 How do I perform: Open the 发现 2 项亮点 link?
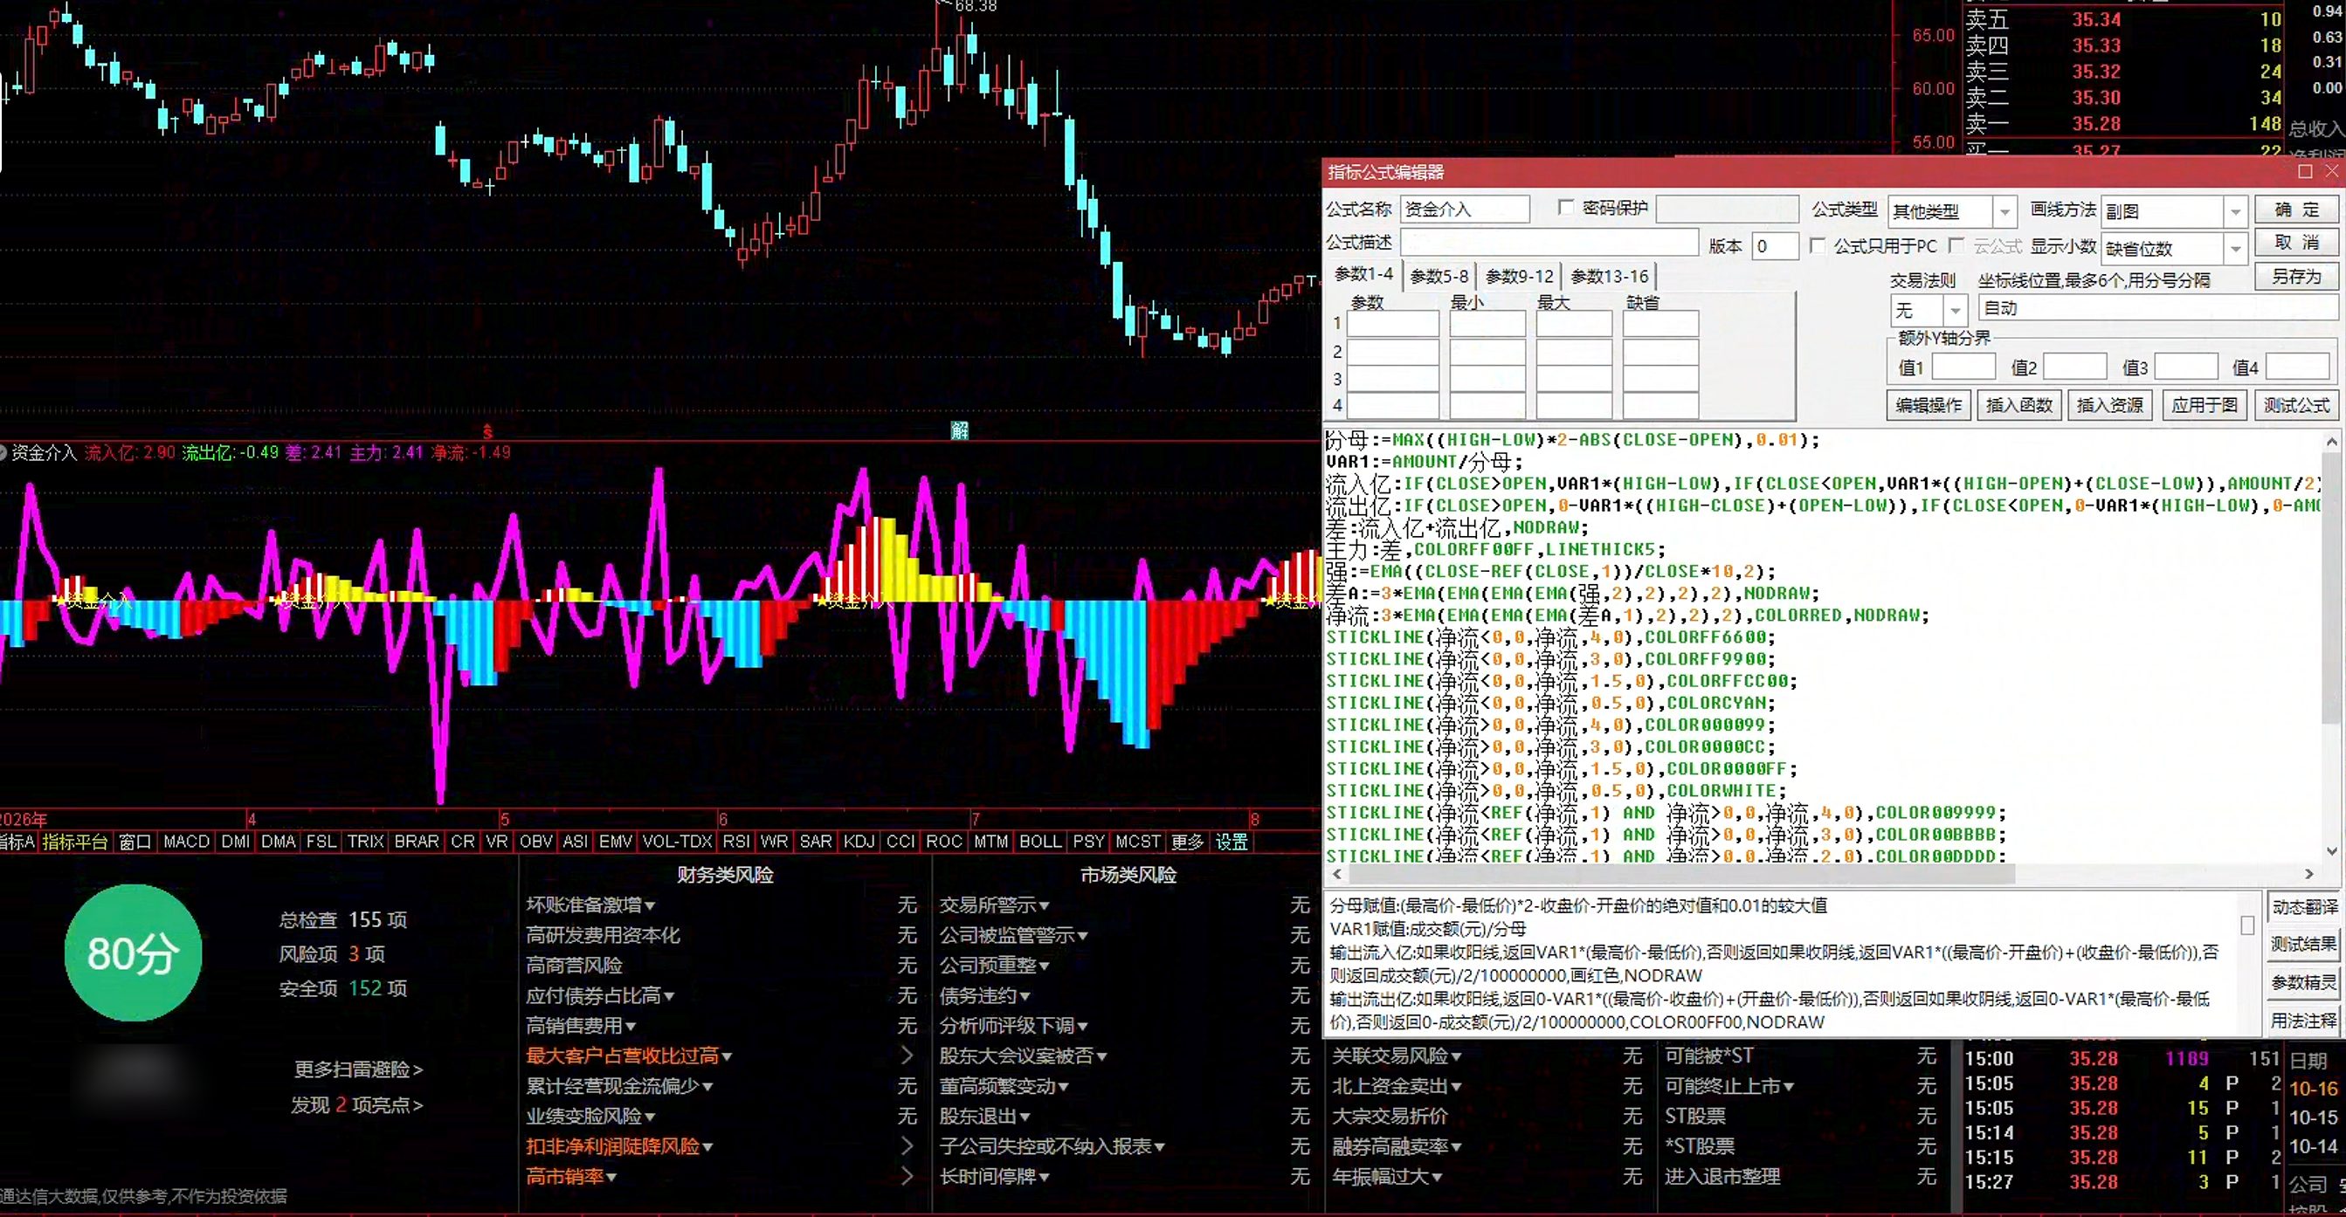click(357, 1105)
